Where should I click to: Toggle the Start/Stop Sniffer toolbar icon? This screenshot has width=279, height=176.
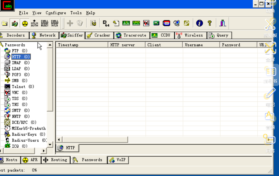[15, 23]
